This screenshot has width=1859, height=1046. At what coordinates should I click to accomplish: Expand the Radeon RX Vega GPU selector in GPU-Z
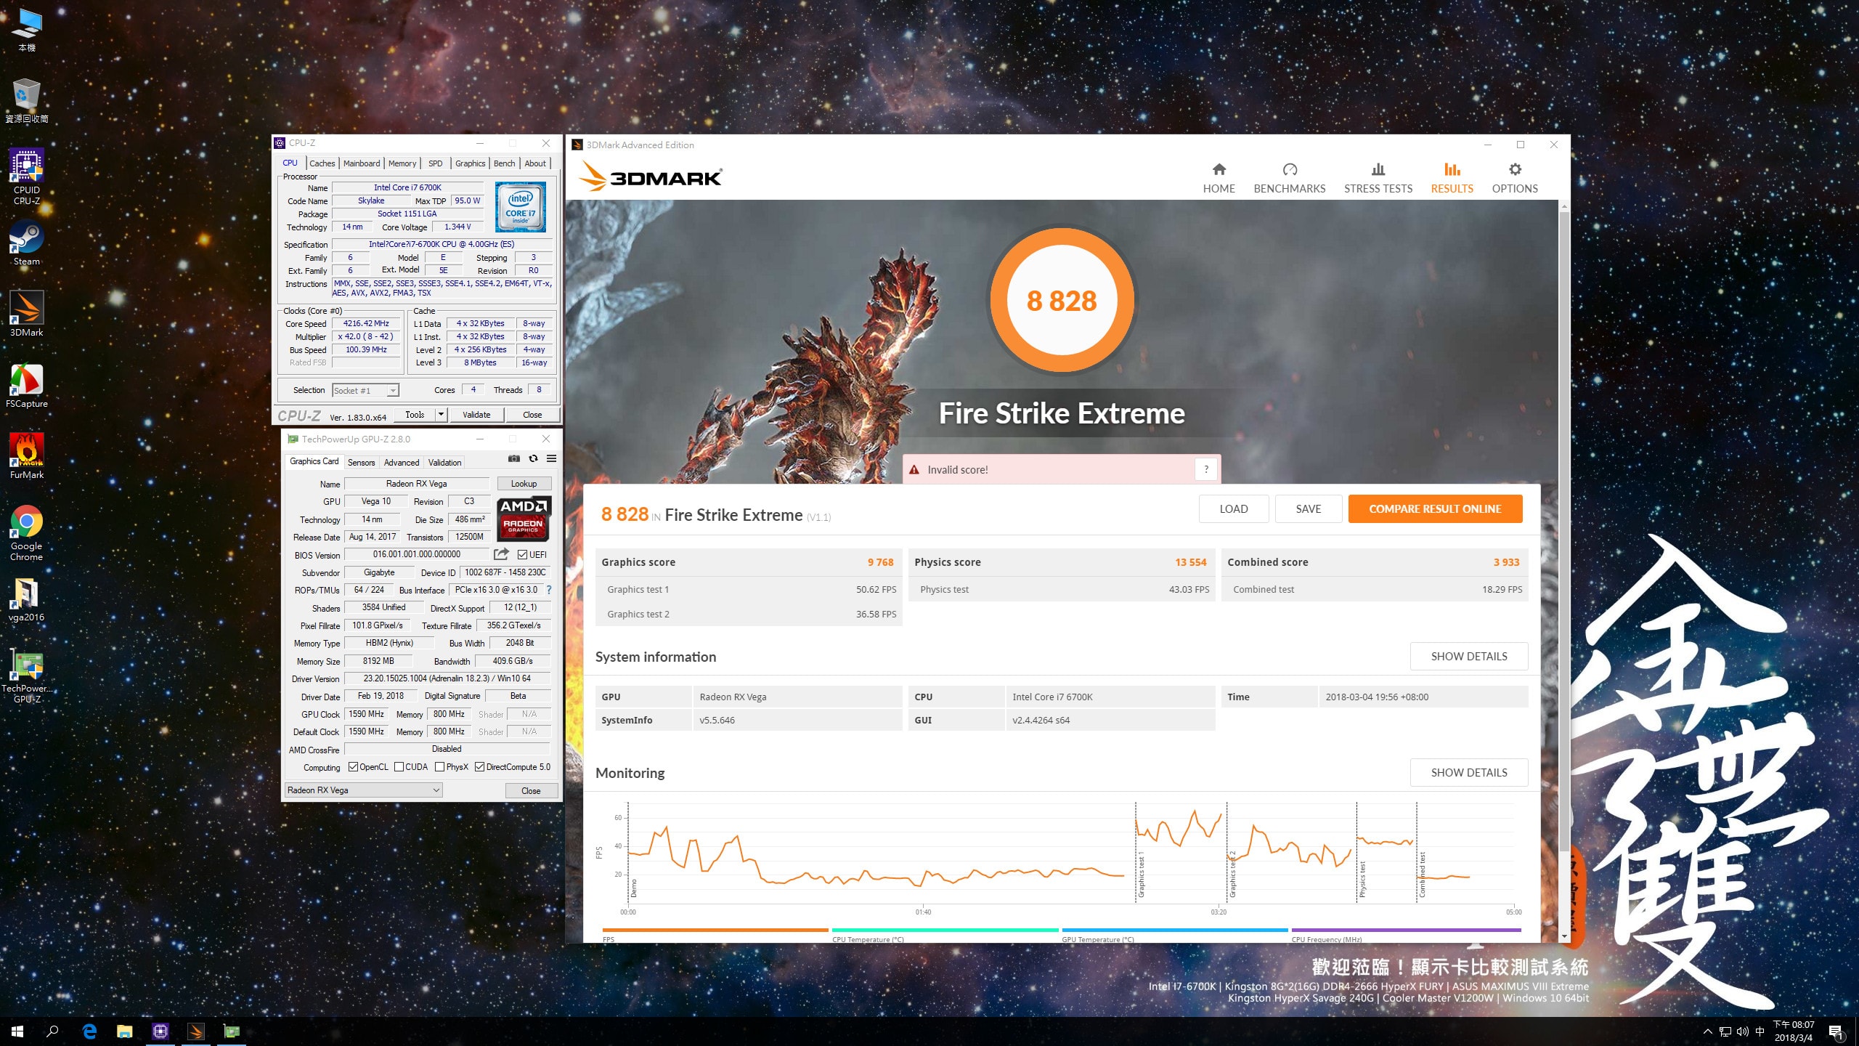click(363, 790)
